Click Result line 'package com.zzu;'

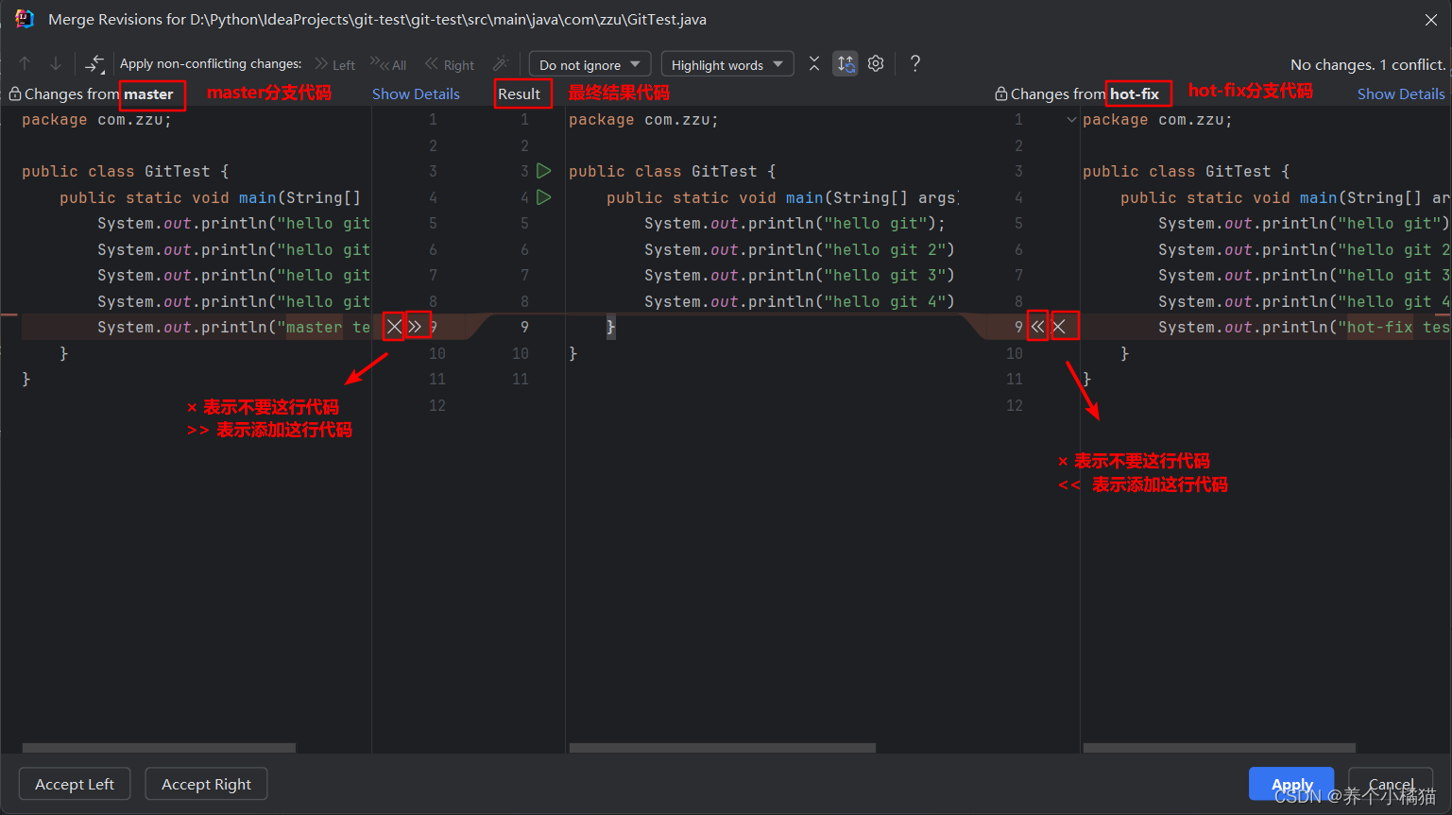[x=643, y=120]
